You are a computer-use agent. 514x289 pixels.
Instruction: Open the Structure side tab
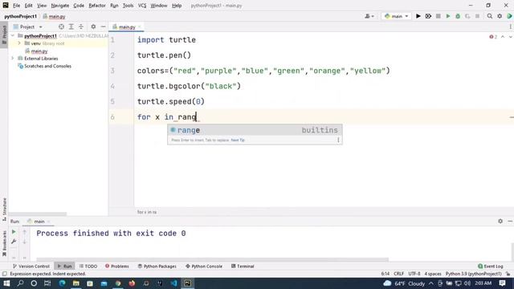(4, 210)
